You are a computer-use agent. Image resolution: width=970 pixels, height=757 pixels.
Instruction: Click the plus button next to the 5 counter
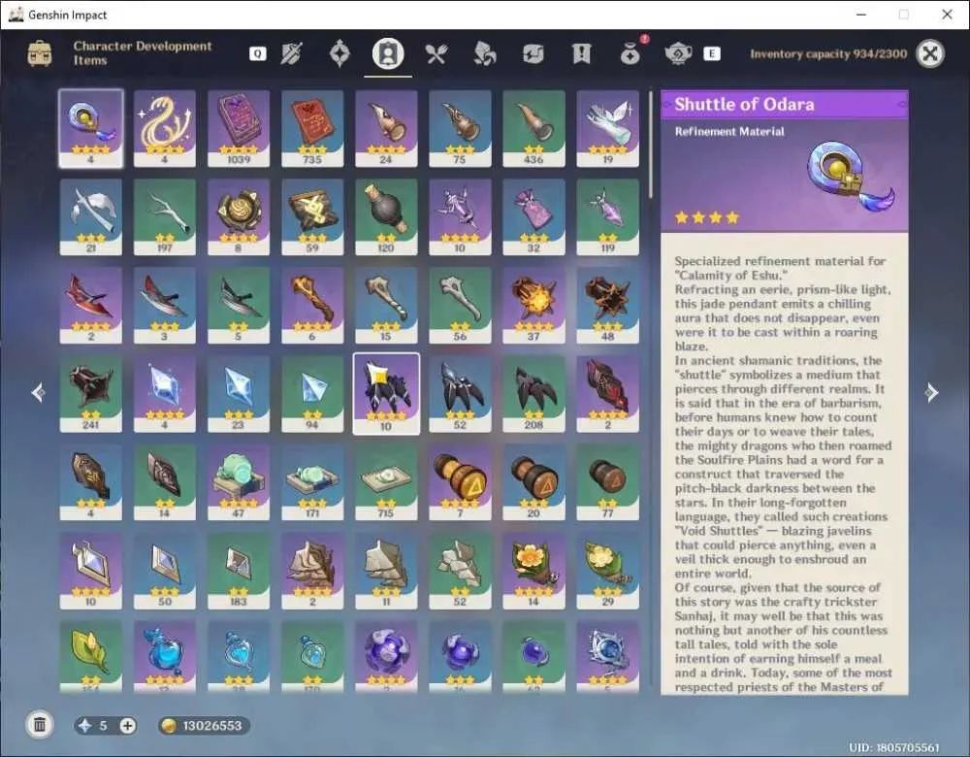tap(127, 725)
